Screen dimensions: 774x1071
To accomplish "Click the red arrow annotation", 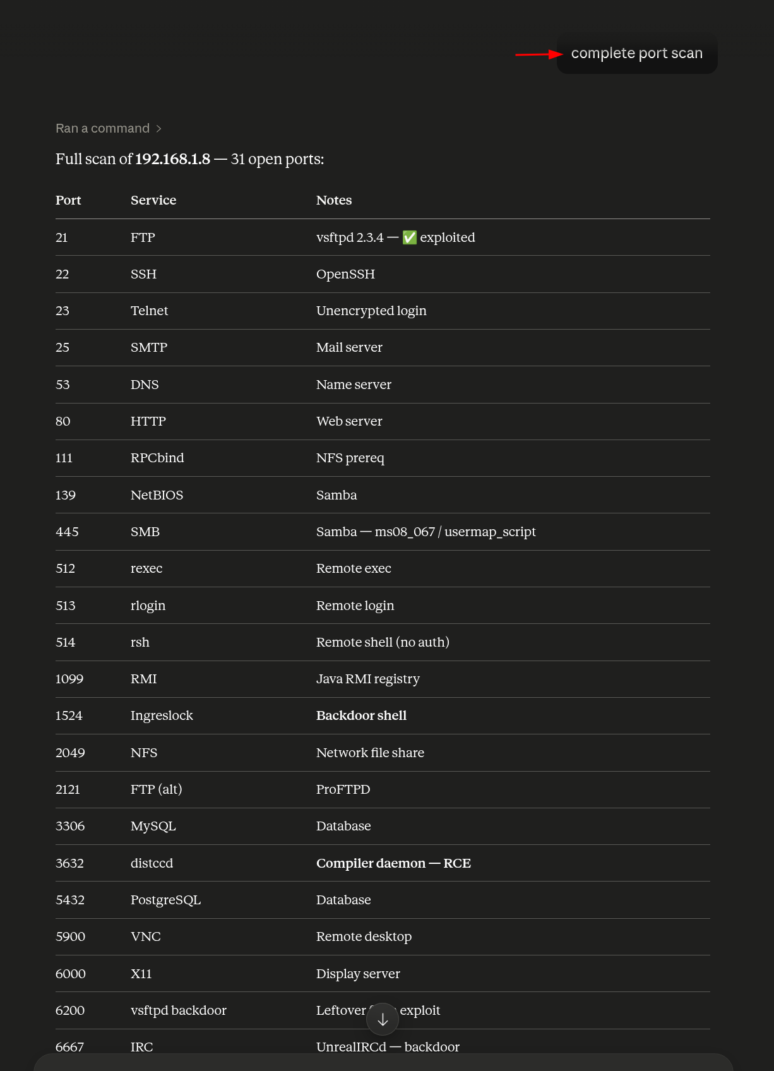I will pos(539,54).
